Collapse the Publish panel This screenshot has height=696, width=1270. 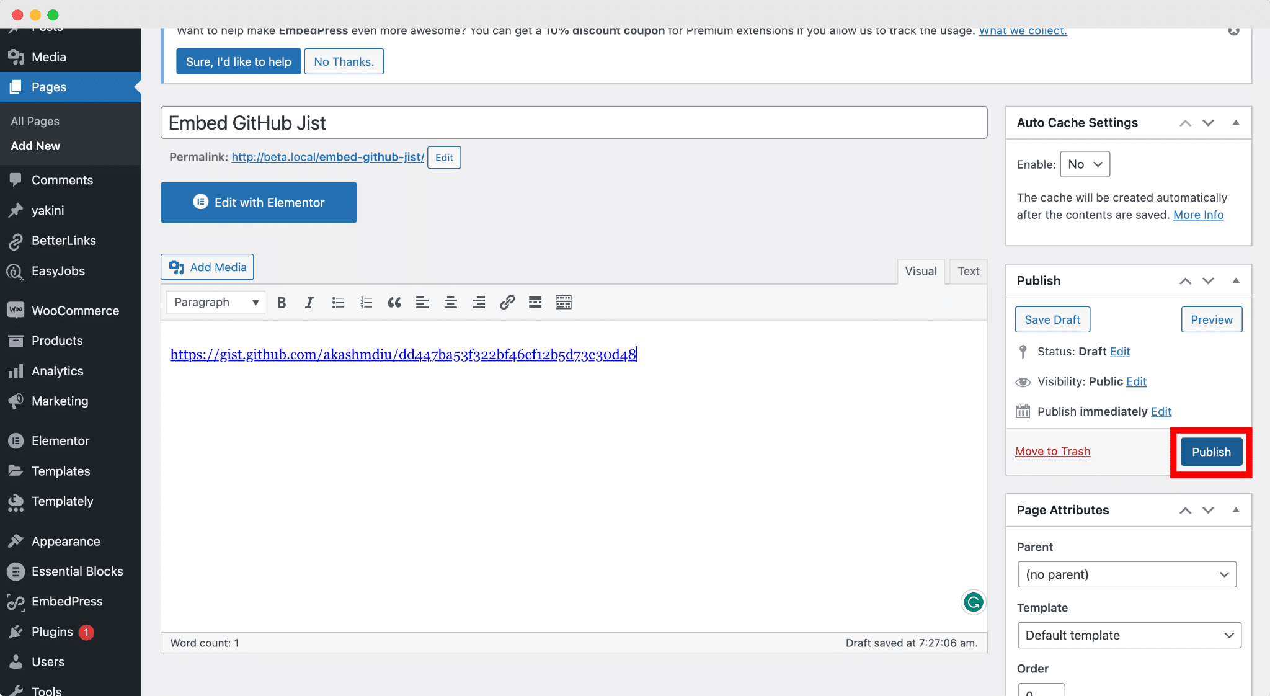[x=1236, y=281]
